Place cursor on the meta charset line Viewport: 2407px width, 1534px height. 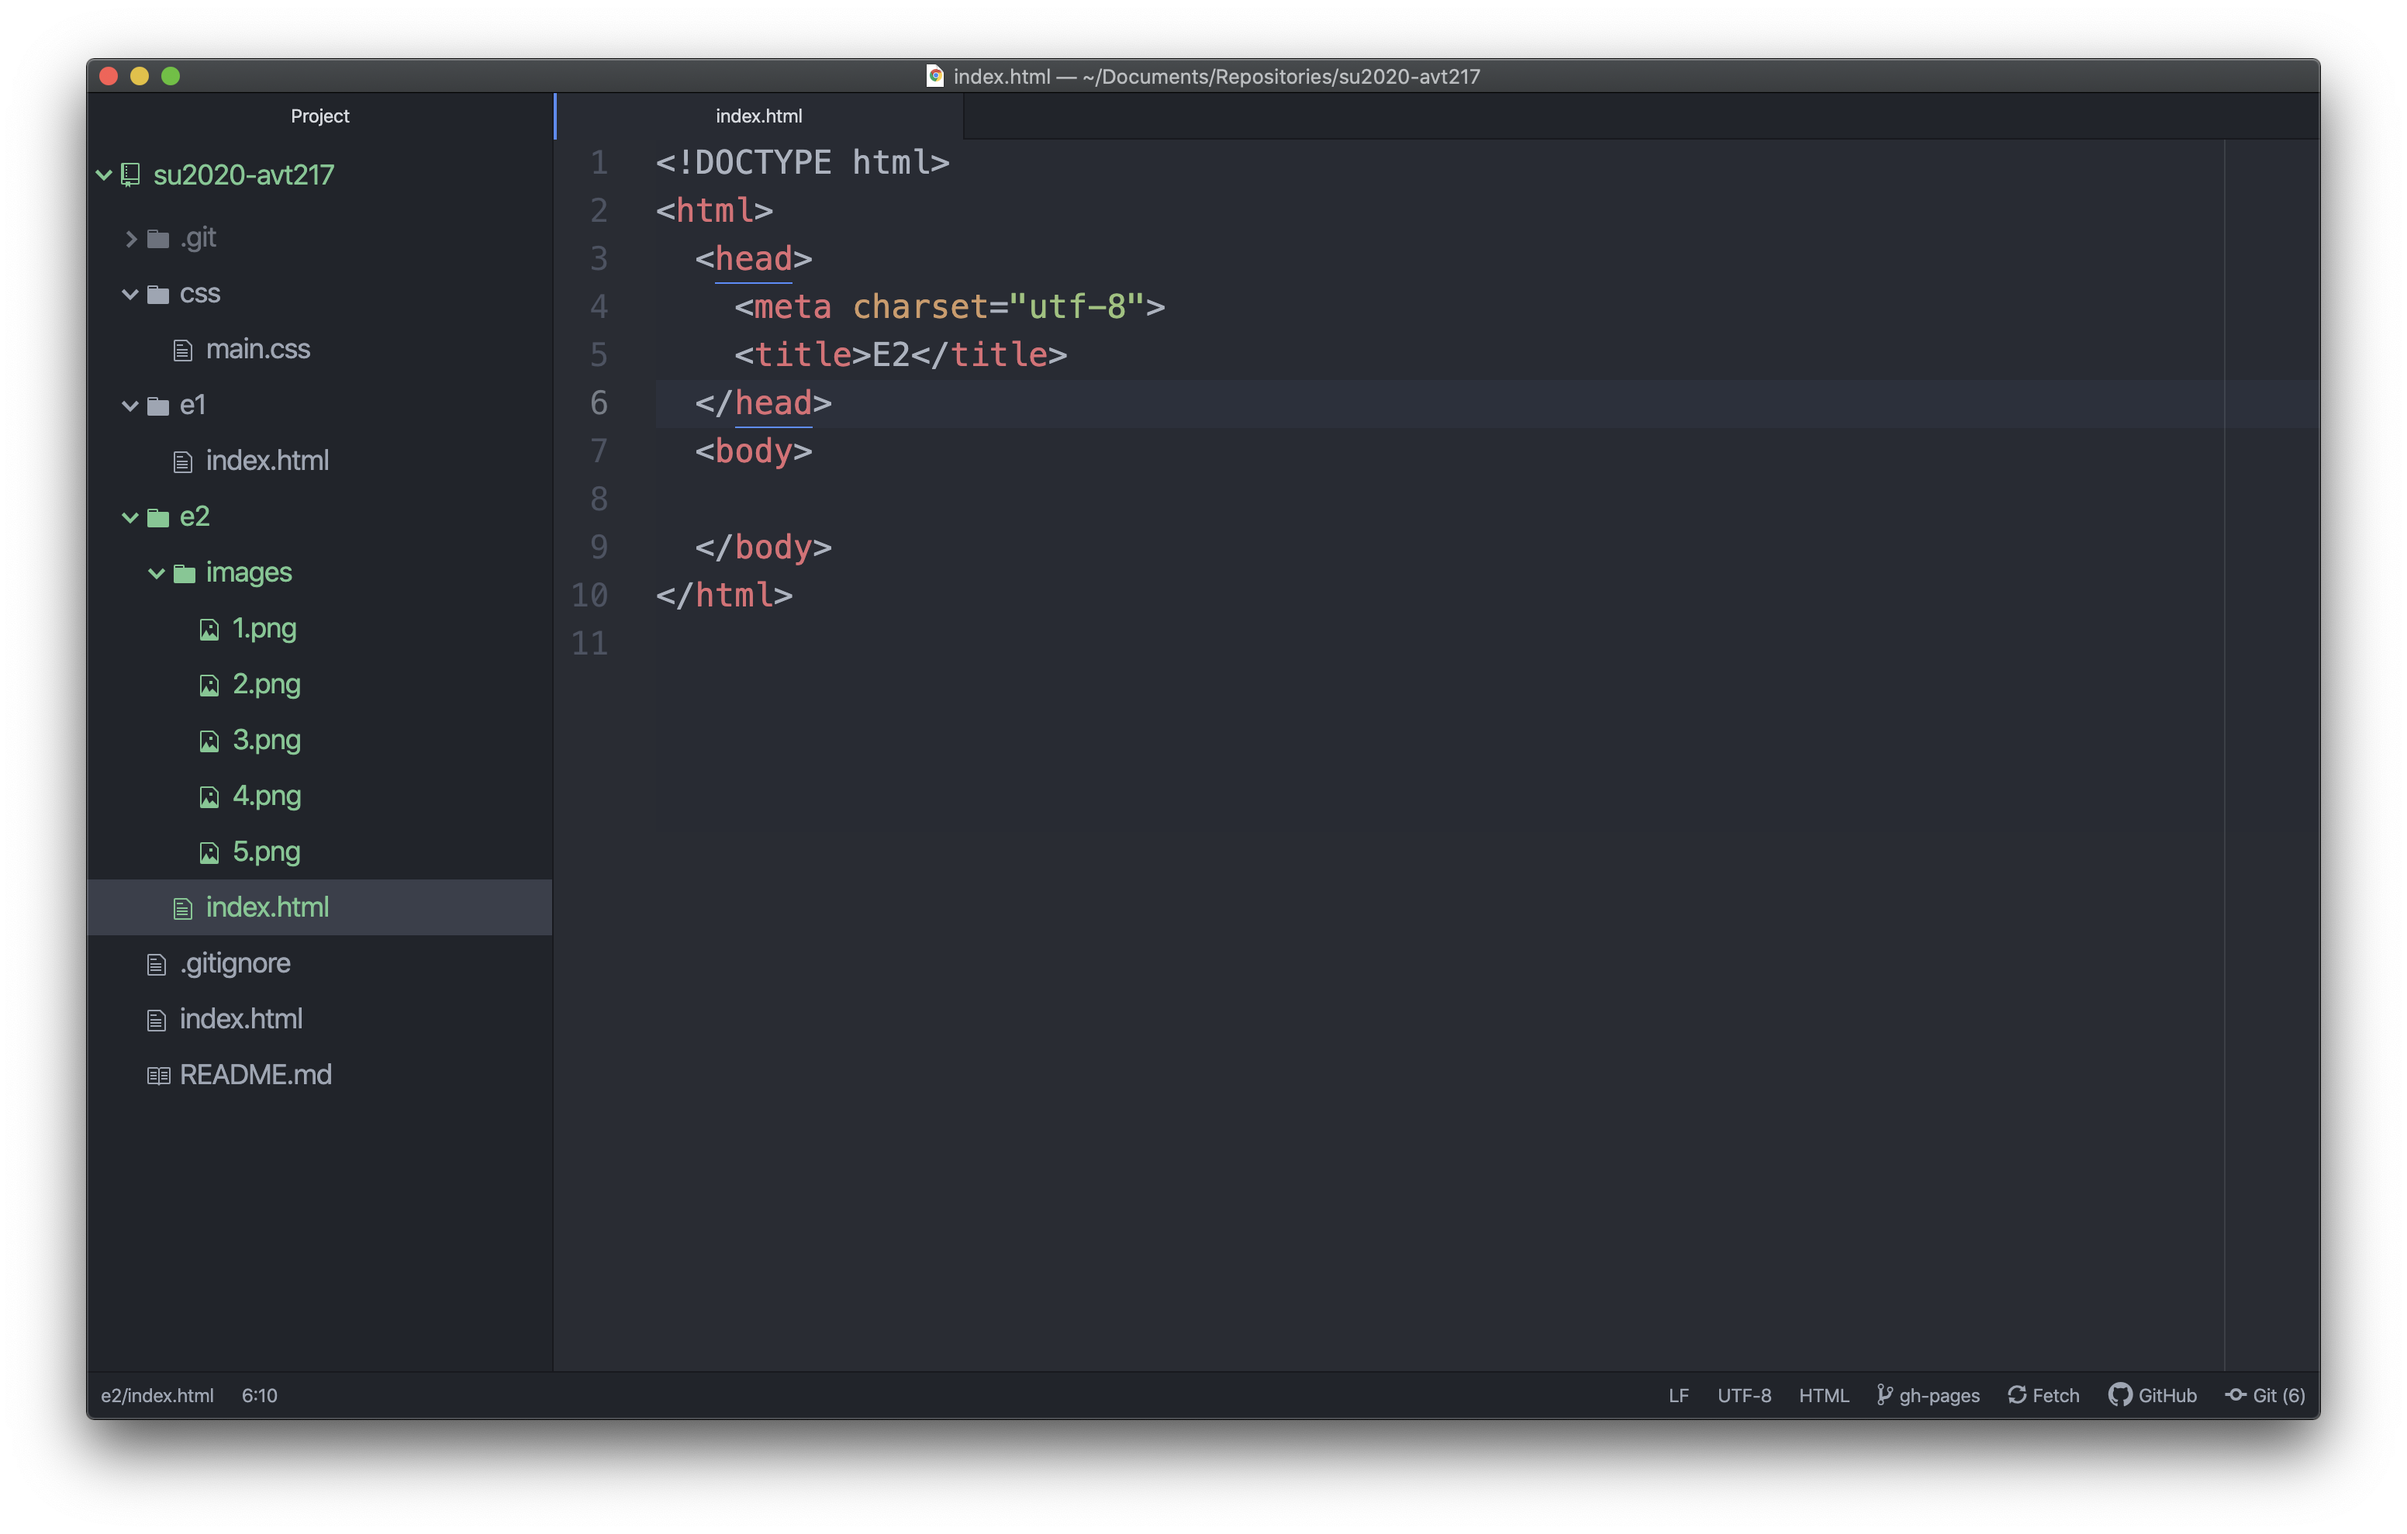[x=950, y=307]
